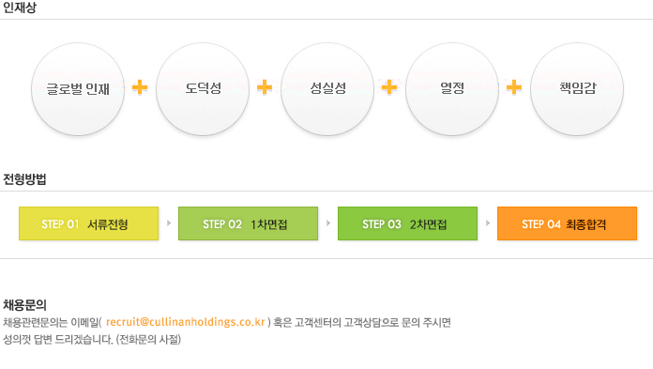Click plus sign between 열정 and 책임감
This screenshot has height=369, width=653.
(514, 87)
